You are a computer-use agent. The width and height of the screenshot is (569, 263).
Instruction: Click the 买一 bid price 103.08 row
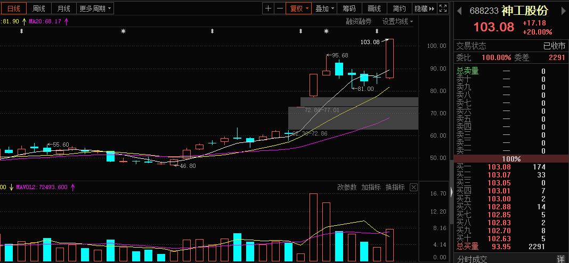tap(511, 167)
